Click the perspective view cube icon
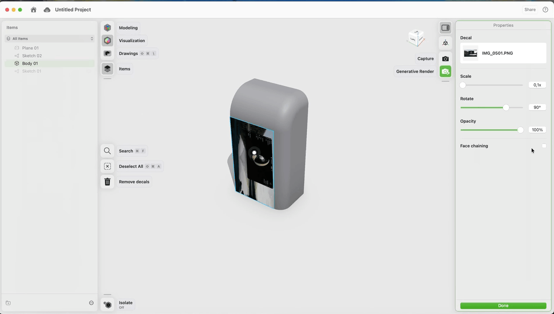This screenshot has width=554, height=314. (x=446, y=43)
